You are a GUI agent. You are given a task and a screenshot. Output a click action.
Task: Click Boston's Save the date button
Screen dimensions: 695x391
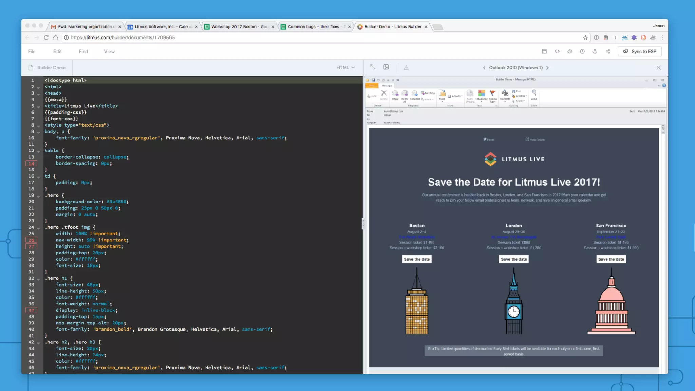click(x=416, y=259)
